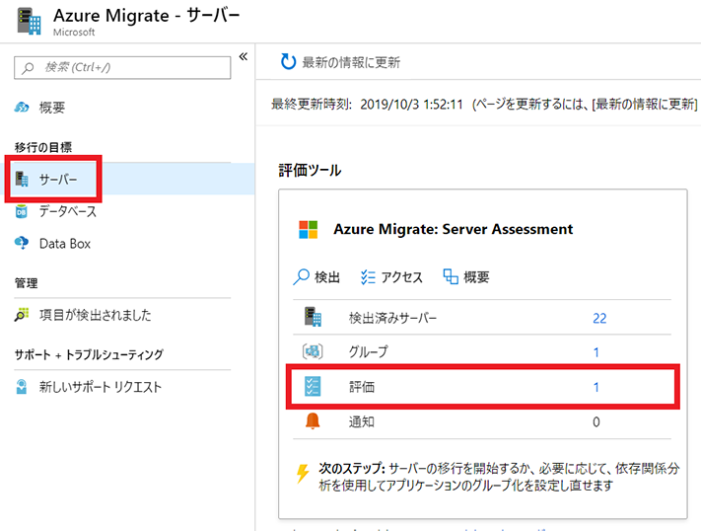Open the 評価 count link 1
701x531 pixels.
pyautogui.click(x=596, y=387)
